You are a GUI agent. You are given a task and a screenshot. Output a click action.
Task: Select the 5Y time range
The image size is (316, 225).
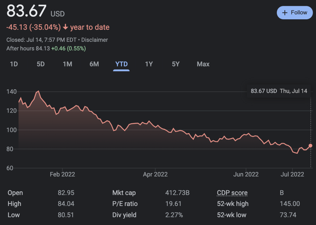(x=176, y=64)
